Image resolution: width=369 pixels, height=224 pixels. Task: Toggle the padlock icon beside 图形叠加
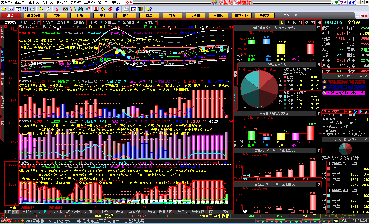(138, 22)
